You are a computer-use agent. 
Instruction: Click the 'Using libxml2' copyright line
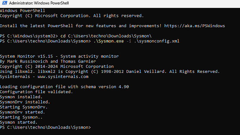tap(110, 71)
